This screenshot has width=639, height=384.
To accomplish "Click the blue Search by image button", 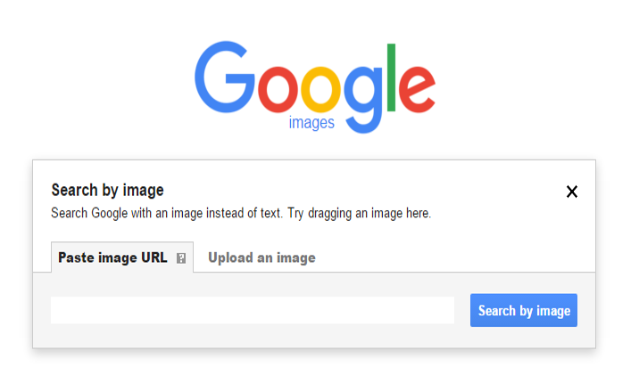I will (x=524, y=310).
